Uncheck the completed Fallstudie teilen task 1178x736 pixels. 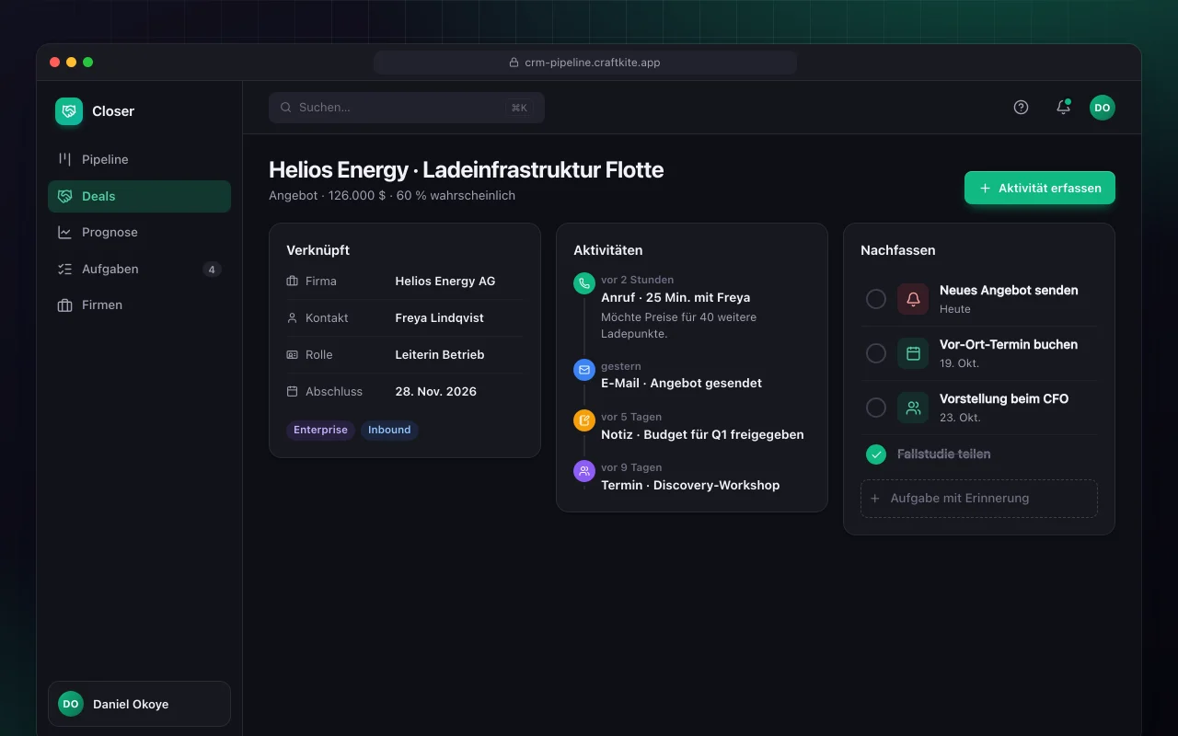(876, 454)
